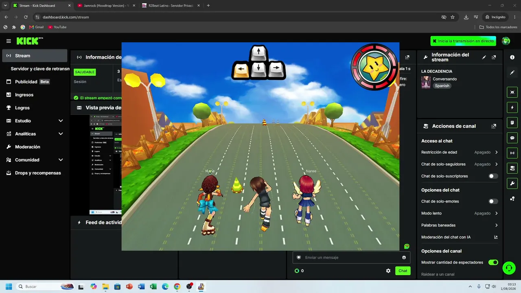
Task: Show hidden system tray icons
Action: click(x=470, y=286)
